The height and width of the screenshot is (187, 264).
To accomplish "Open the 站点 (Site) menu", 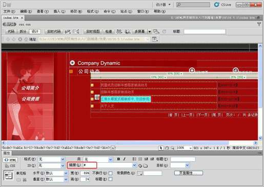I will 126,11.
